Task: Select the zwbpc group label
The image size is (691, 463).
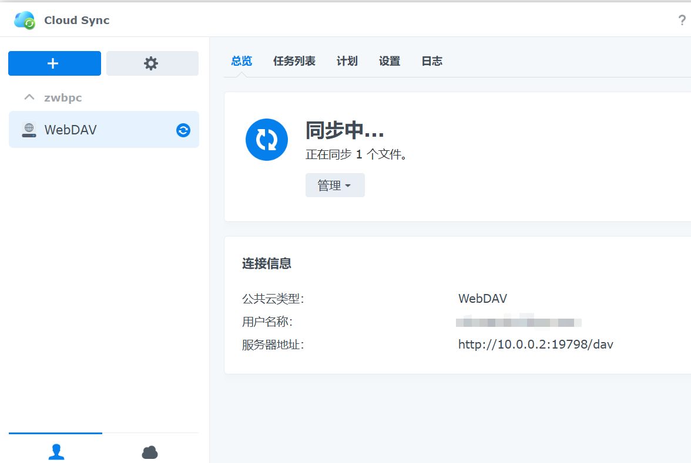Action: 63,98
